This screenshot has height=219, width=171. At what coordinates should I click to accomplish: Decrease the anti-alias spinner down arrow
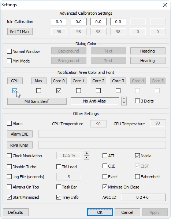click(124, 103)
